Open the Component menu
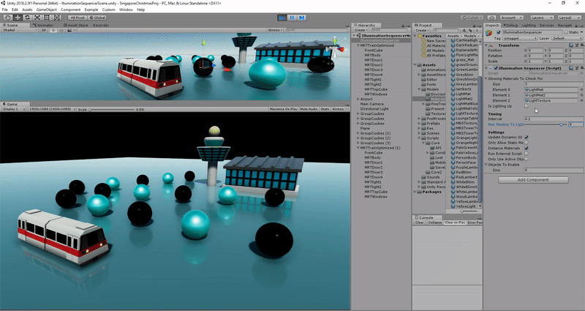This screenshot has height=311, width=585. point(70,10)
